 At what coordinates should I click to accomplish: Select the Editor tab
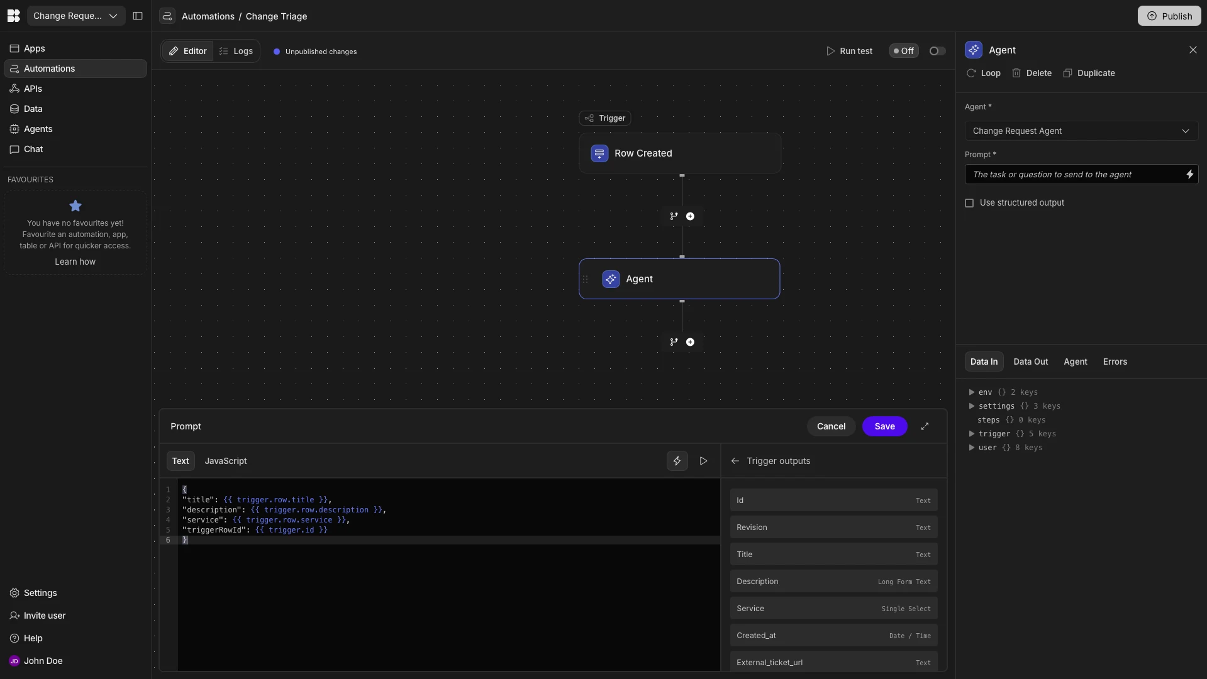pos(187,51)
